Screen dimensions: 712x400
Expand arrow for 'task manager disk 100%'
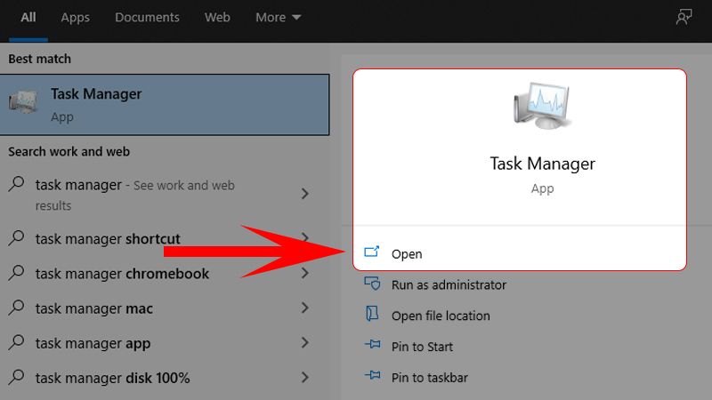(305, 378)
